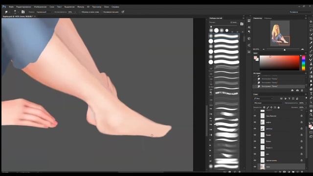This screenshot has height=176, width=313.
Task: Toggle the layer filtering switch
Action: tap(306, 98)
